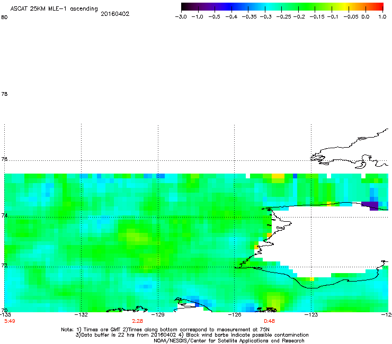Select the "-0.1" color scale label
392x344 pixels.
point(333,17)
